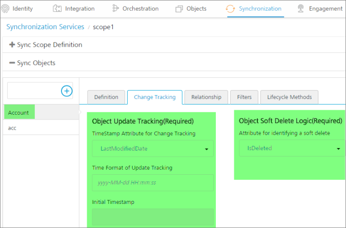Collapse the Sync Objects section
The width and height of the screenshot is (346, 228).
(x=32, y=63)
